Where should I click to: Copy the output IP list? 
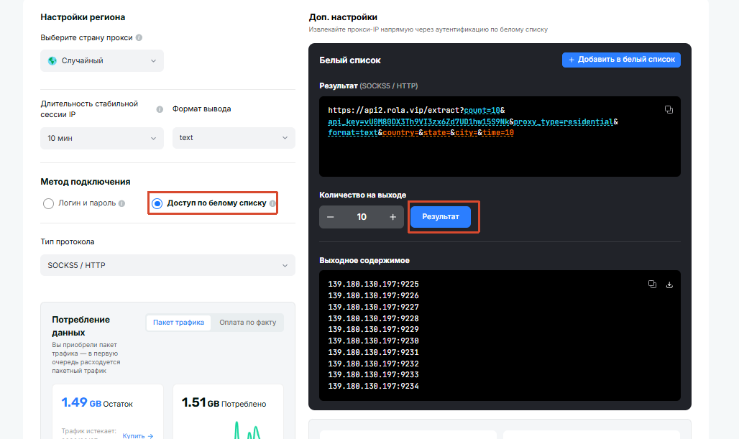652,285
